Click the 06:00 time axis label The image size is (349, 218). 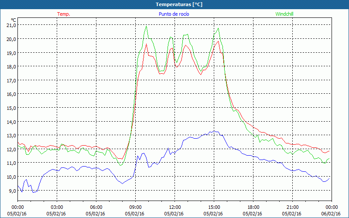click(96, 208)
